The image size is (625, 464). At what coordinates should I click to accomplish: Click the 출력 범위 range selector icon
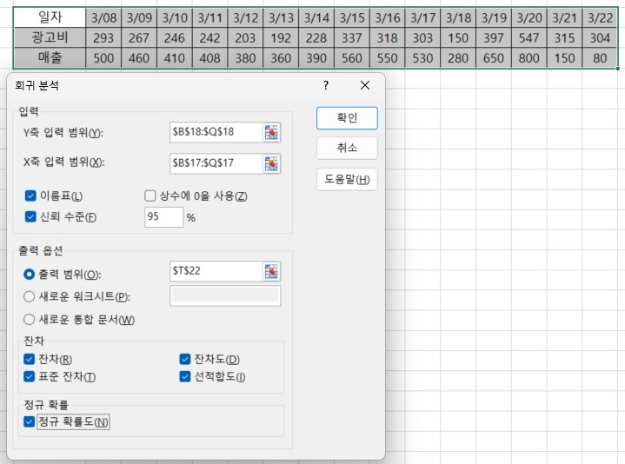[271, 271]
